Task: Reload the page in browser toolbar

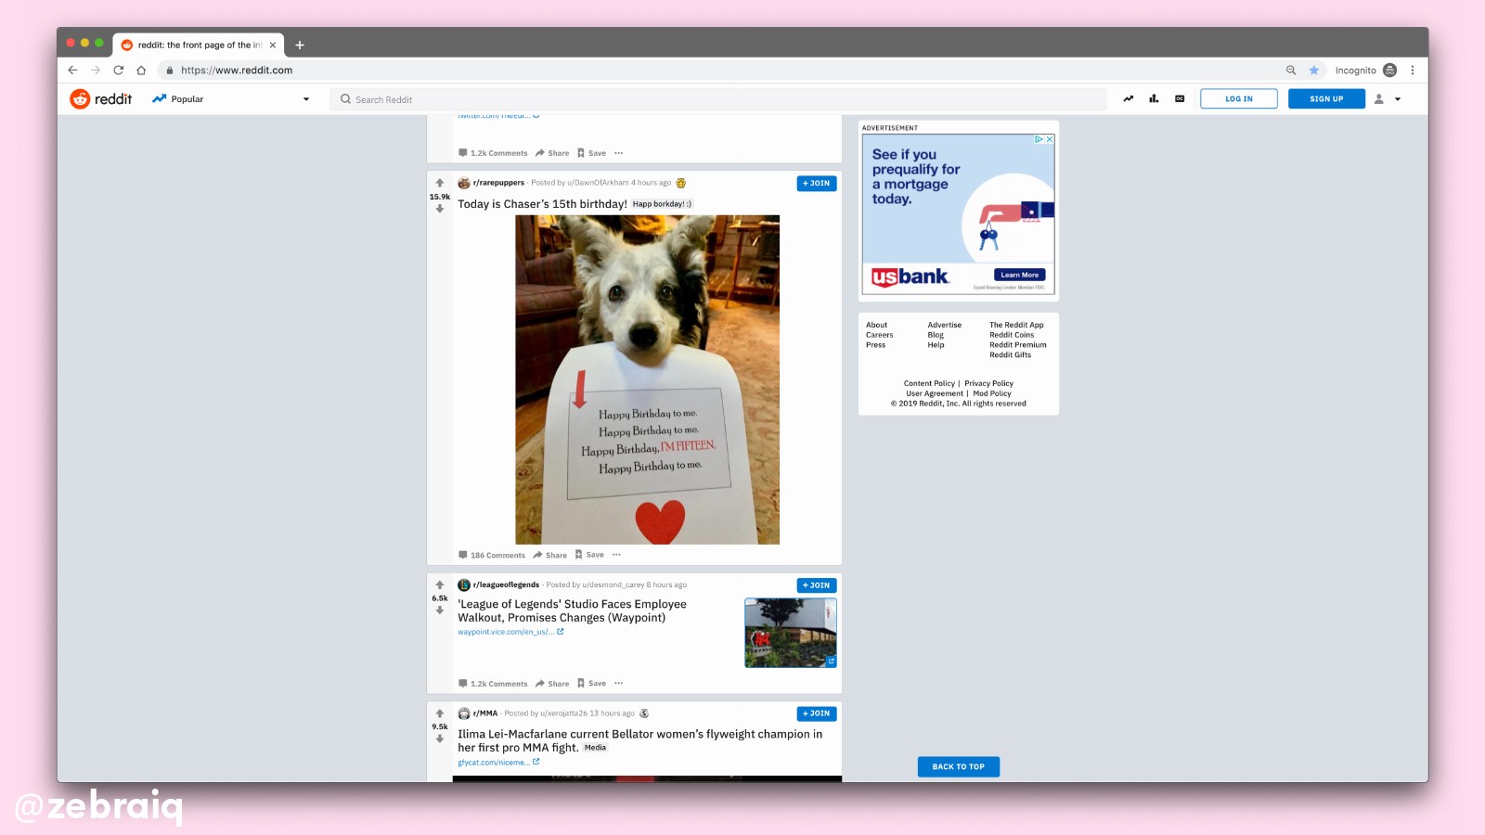Action: tap(119, 71)
